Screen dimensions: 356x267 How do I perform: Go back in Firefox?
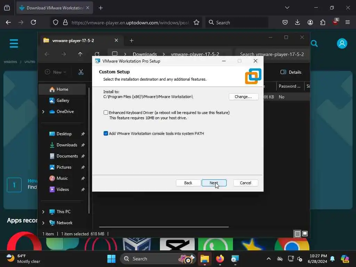point(8,22)
